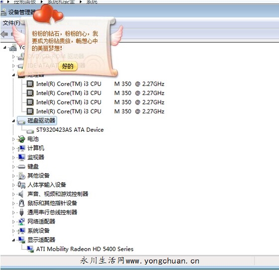This screenshot has width=279, height=270.
Task: Select the 通用串行总线控制器 USB icon
Action: tap(21, 212)
